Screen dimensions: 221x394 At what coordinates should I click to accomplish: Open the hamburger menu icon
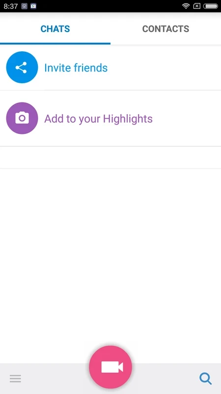tap(15, 378)
